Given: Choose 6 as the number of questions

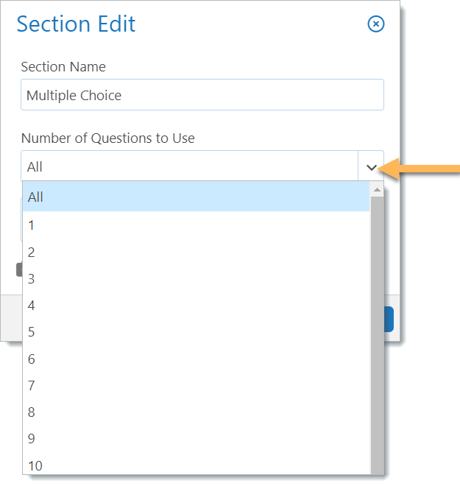Looking at the screenshot, I should [x=196, y=359].
